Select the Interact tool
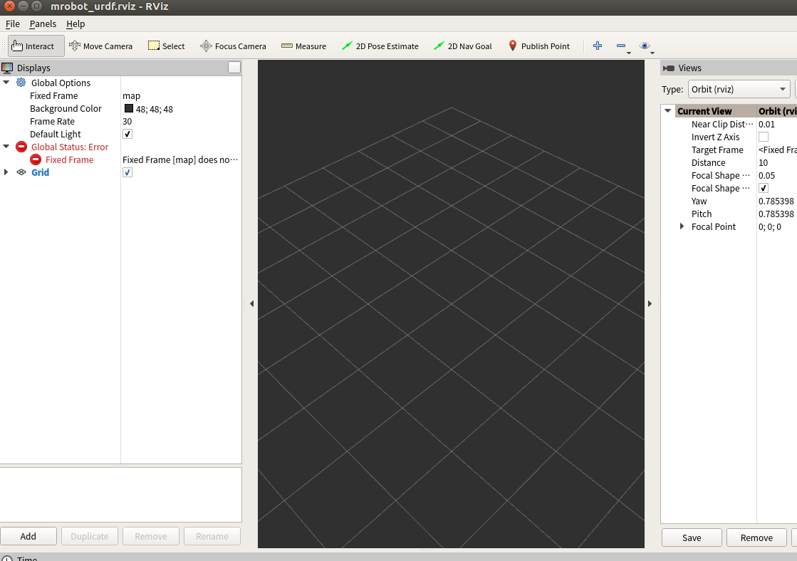 tap(35, 46)
